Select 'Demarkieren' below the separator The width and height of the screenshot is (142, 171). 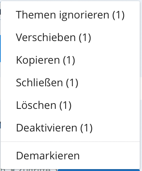(70, 156)
